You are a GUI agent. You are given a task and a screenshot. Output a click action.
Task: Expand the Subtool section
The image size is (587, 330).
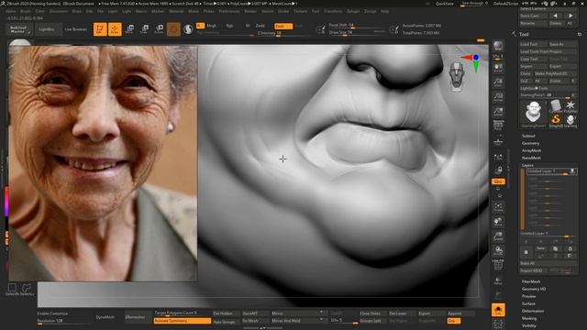(528, 136)
